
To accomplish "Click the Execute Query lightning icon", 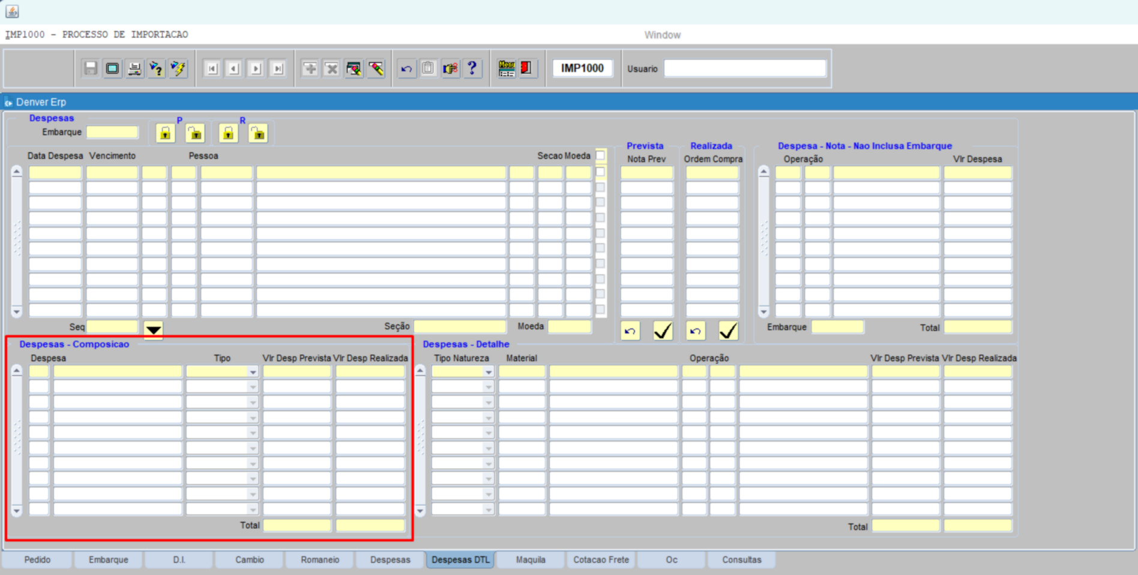I will [178, 68].
